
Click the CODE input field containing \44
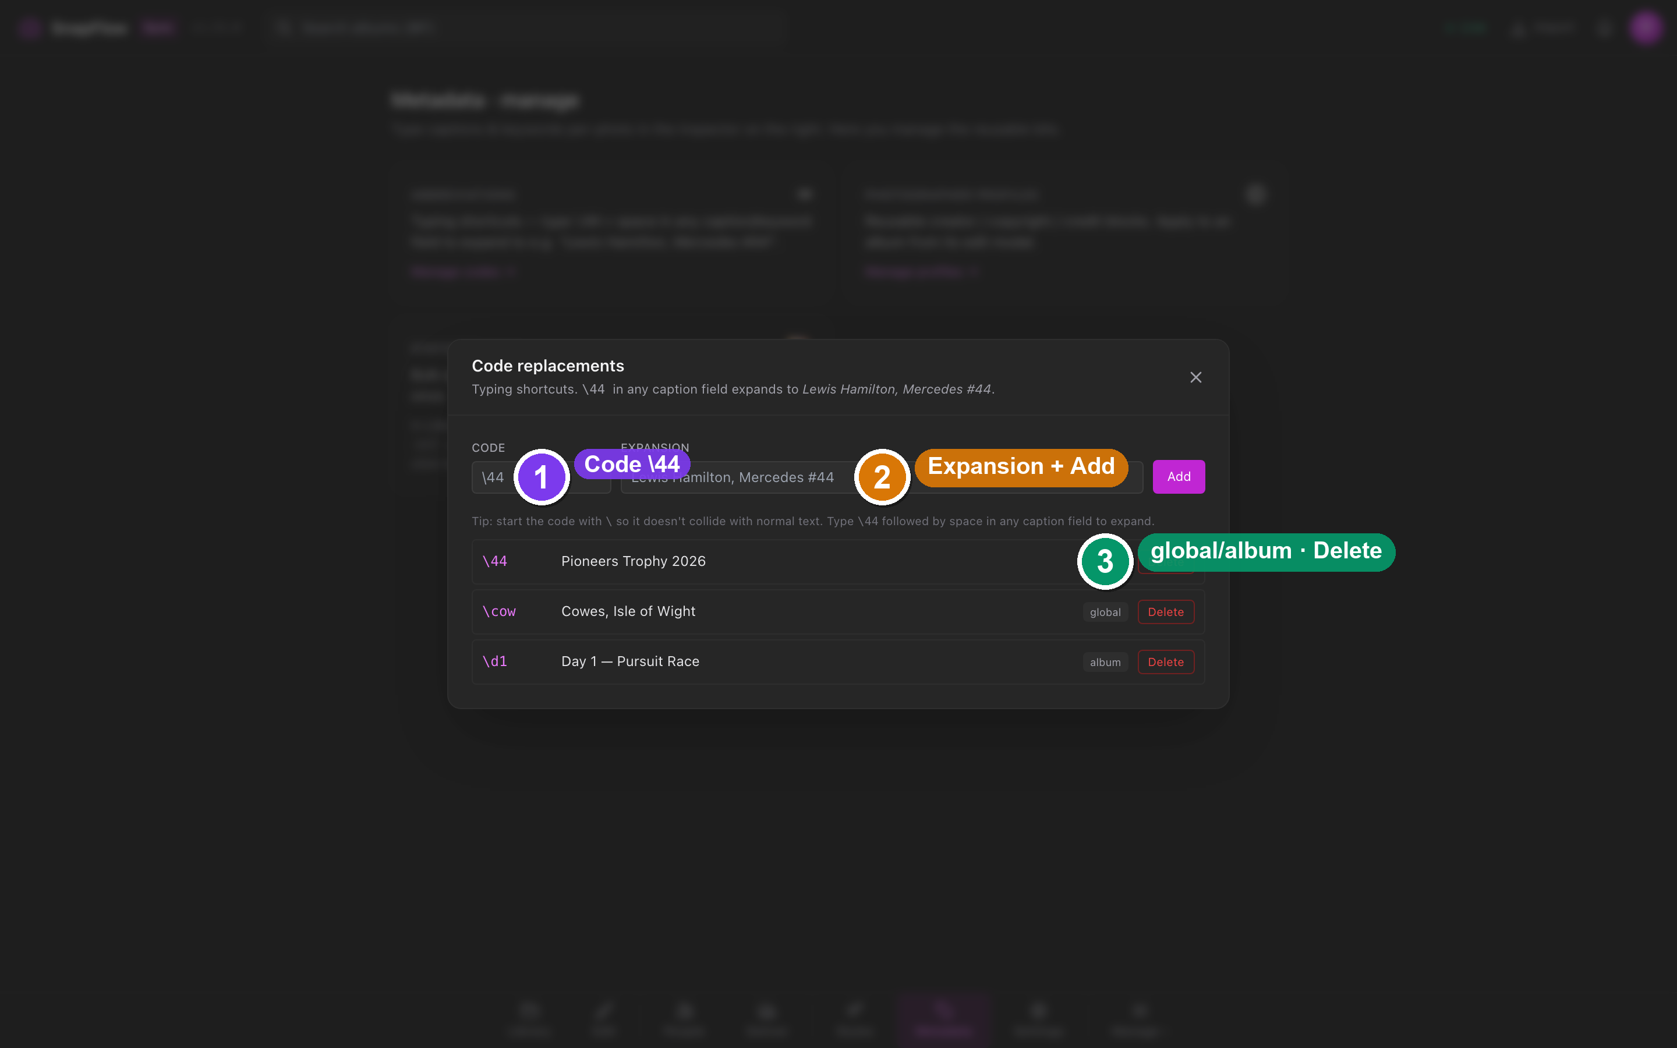541,477
